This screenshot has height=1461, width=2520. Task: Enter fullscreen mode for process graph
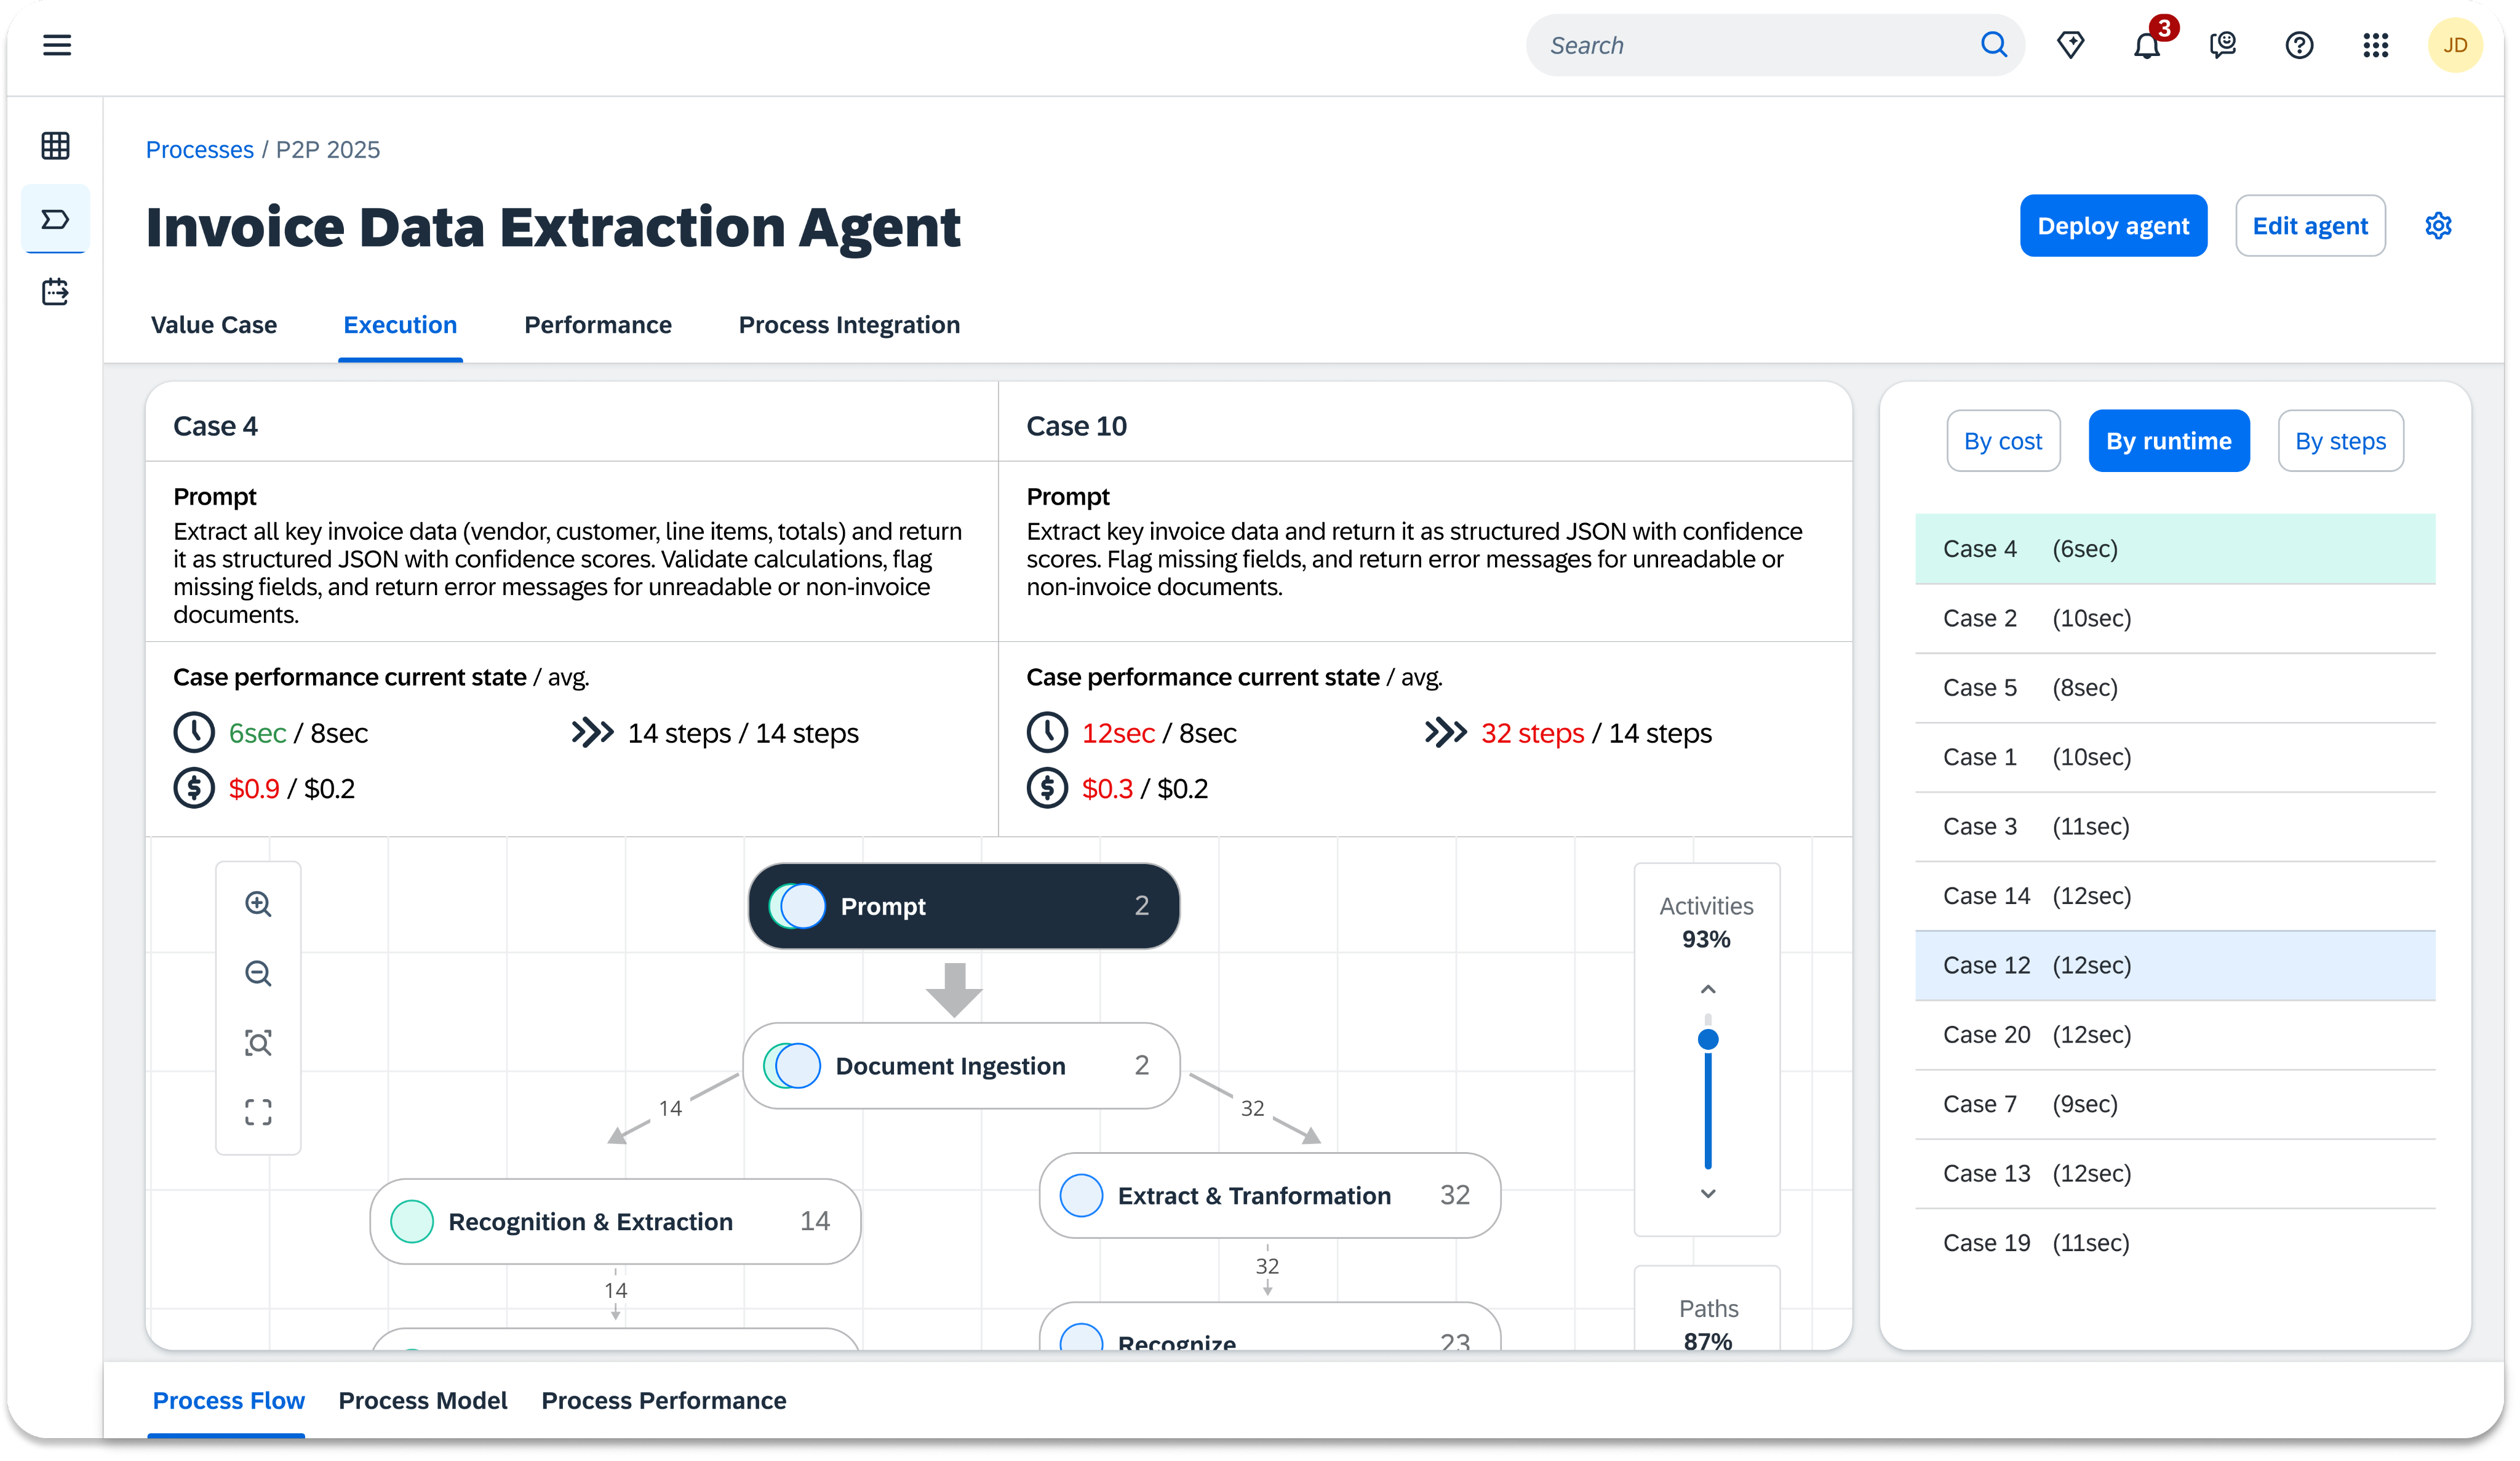(x=258, y=1112)
